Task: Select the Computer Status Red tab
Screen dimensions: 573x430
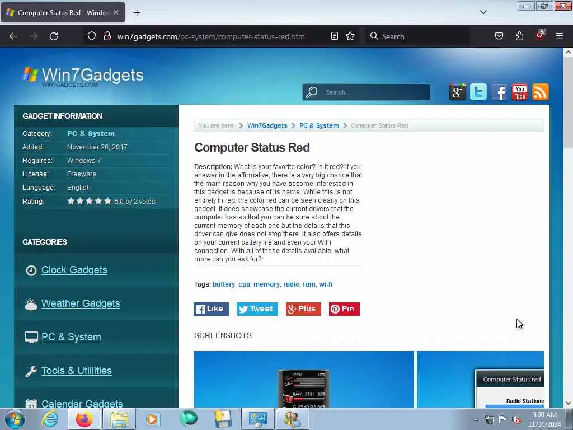Action: point(63,12)
